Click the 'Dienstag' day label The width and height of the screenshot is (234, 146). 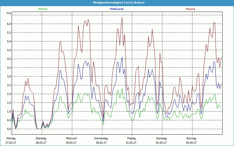click(x=41, y=138)
